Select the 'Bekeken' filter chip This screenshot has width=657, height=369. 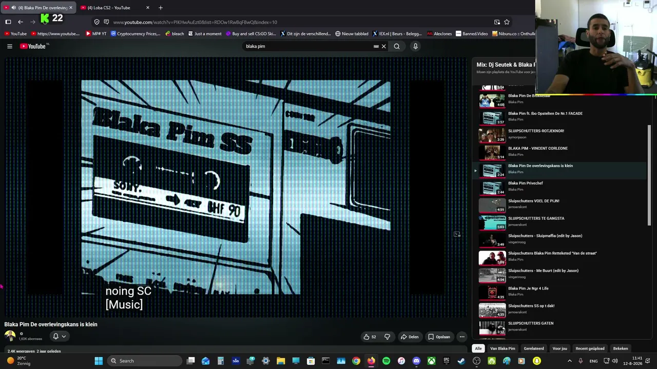[x=621, y=348]
